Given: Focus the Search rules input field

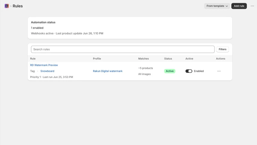Looking at the screenshot, I should [x=123, y=49].
